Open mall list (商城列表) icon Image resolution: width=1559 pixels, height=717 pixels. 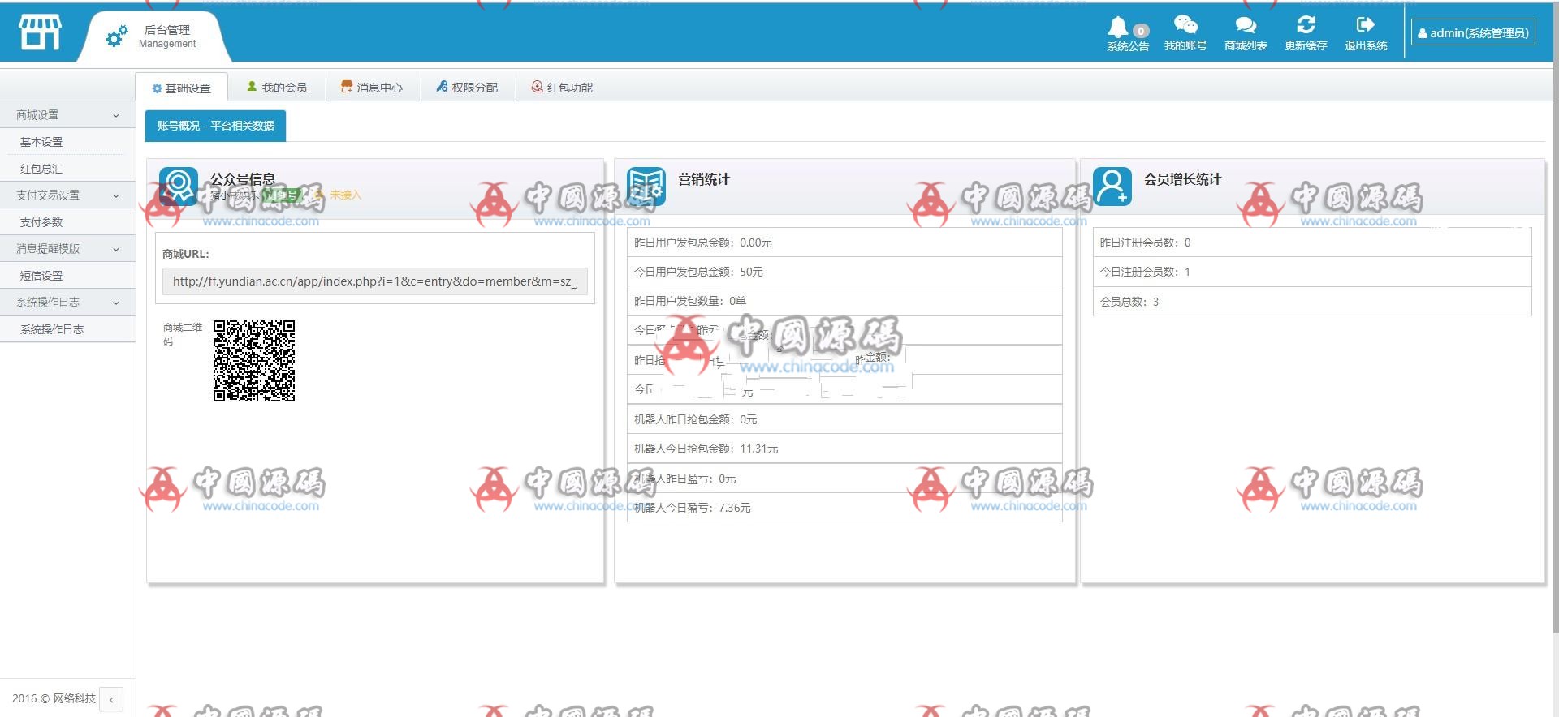tap(1246, 25)
